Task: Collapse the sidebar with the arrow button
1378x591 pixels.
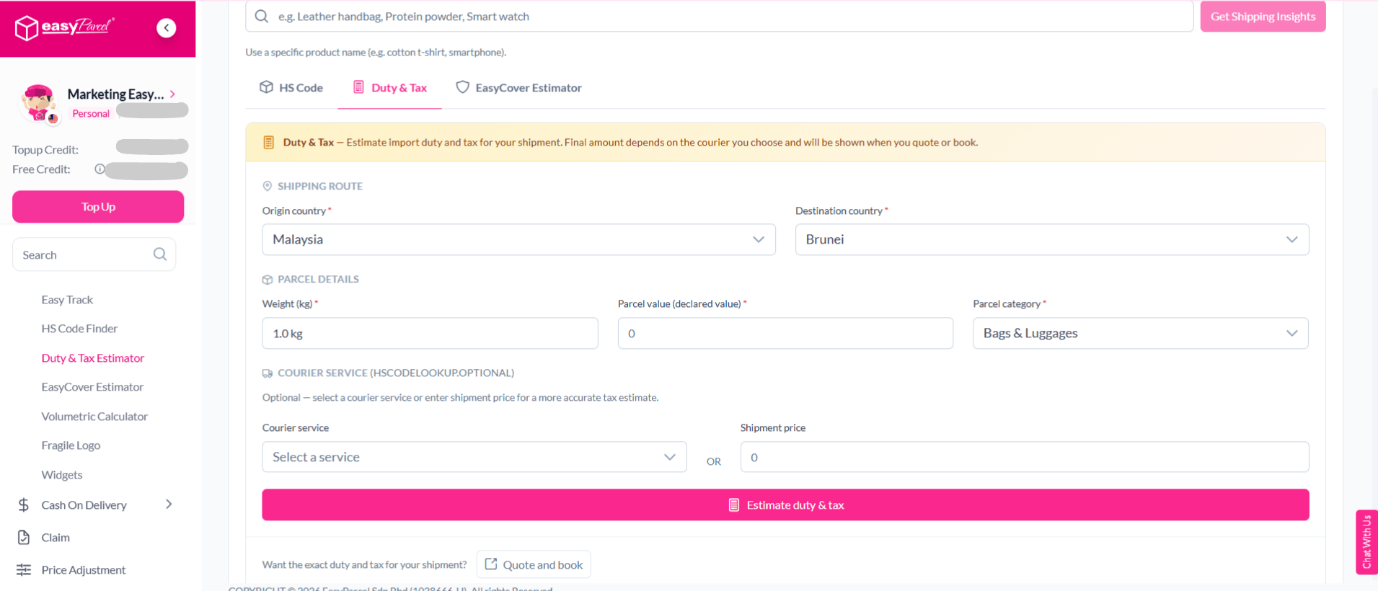Action: [167, 27]
